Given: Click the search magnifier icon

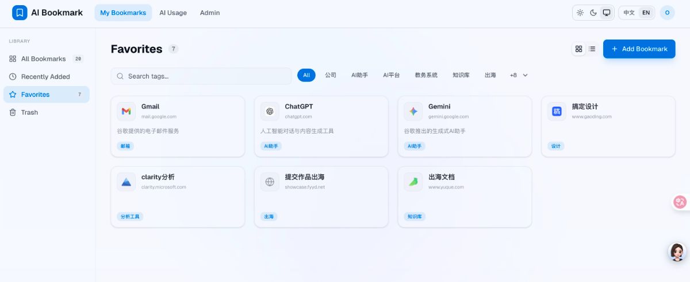Looking at the screenshot, I should (121, 76).
